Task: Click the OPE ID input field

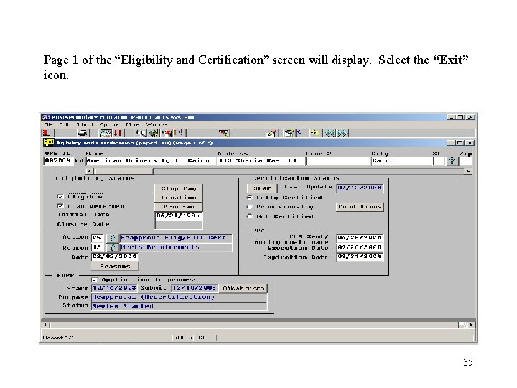Action: tap(58, 161)
